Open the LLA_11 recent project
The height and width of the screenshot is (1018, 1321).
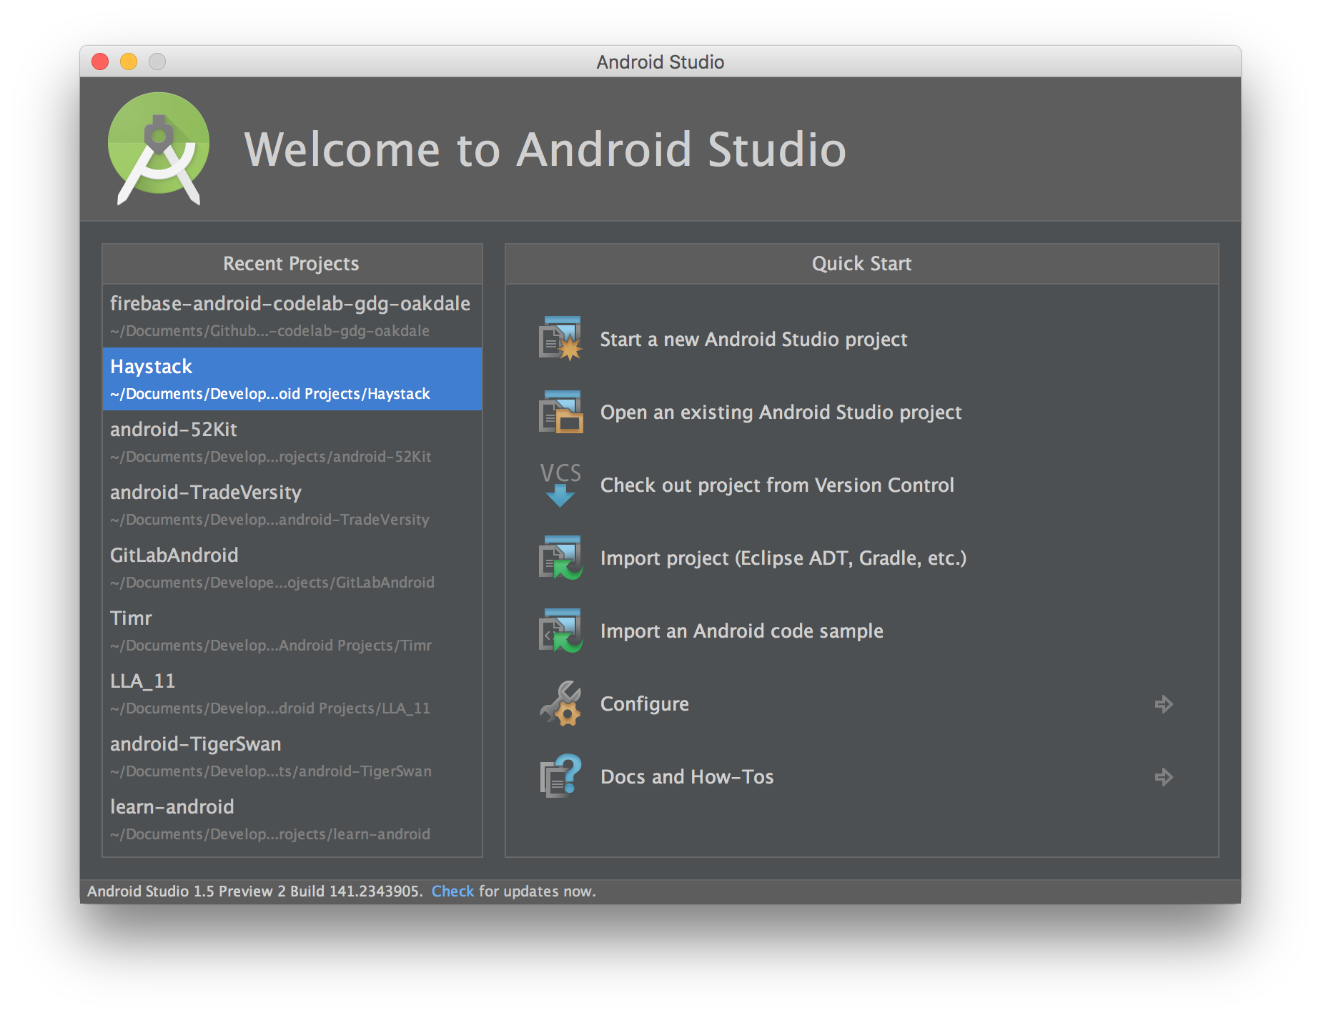[292, 693]
